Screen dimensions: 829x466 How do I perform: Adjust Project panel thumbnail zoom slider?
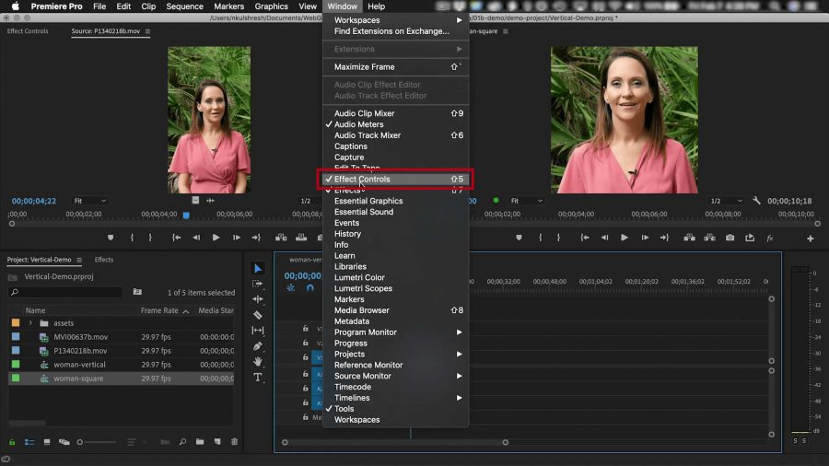coord(98,442)
